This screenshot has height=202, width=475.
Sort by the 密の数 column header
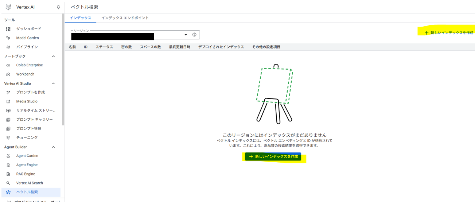click(x=126, y=47)
